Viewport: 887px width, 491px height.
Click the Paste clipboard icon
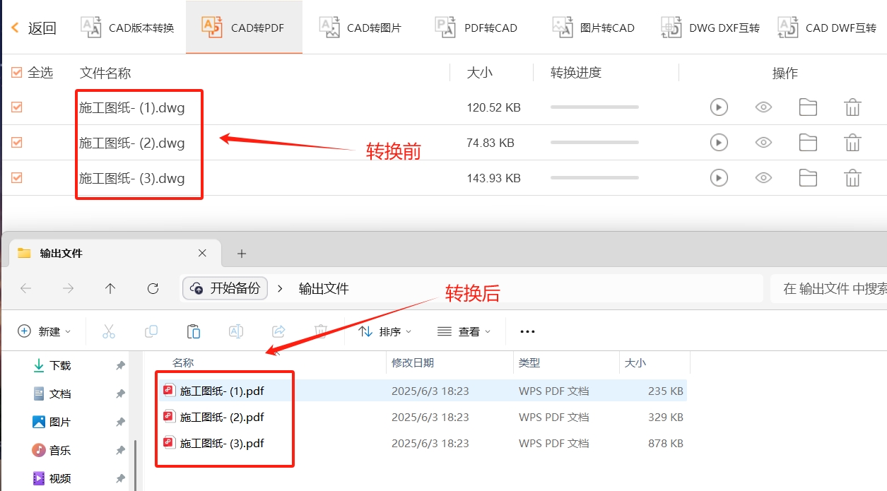pos(193,331)
